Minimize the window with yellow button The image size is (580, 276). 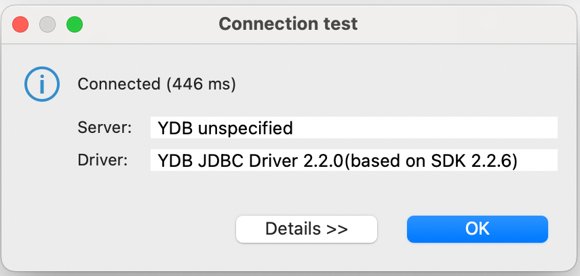click(x=47, y=25)
